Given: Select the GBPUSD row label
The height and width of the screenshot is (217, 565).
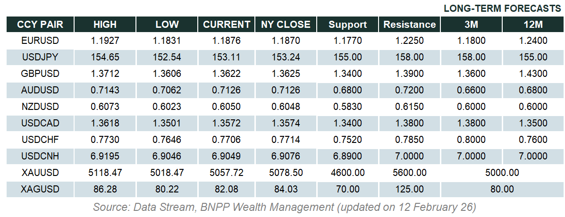Looking at the screenshot, I should tap(40, 74).
